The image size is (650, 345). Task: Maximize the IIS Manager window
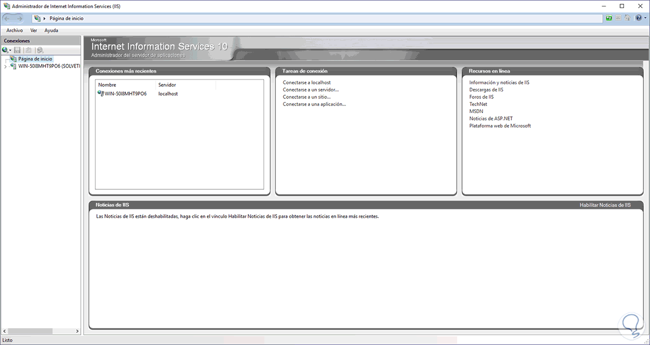coord(622,5)
